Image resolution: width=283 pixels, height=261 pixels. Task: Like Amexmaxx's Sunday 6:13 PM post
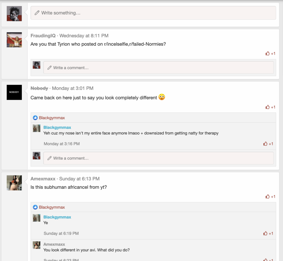coord(270,197)
